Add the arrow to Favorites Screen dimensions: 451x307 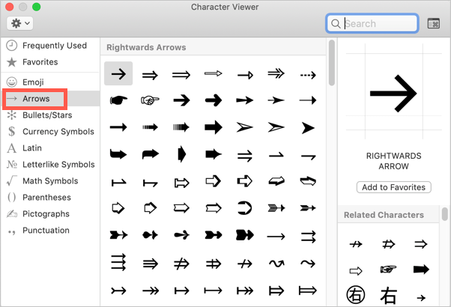click(394, 187)
